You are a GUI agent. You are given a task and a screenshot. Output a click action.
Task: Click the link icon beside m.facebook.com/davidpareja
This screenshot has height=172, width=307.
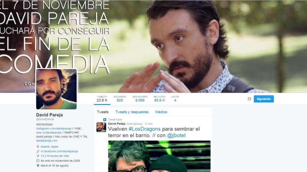click(x=38, y=151)
